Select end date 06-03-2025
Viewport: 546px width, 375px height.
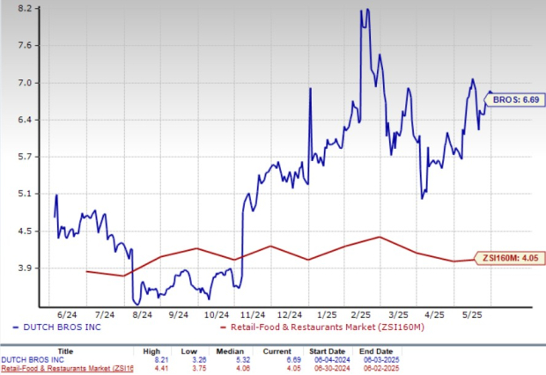click(381, 360)
